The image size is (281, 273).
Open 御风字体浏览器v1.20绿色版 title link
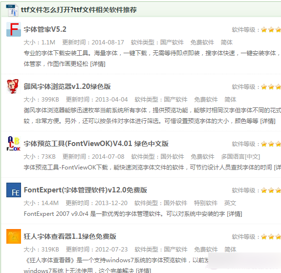[x=67, y=86]
